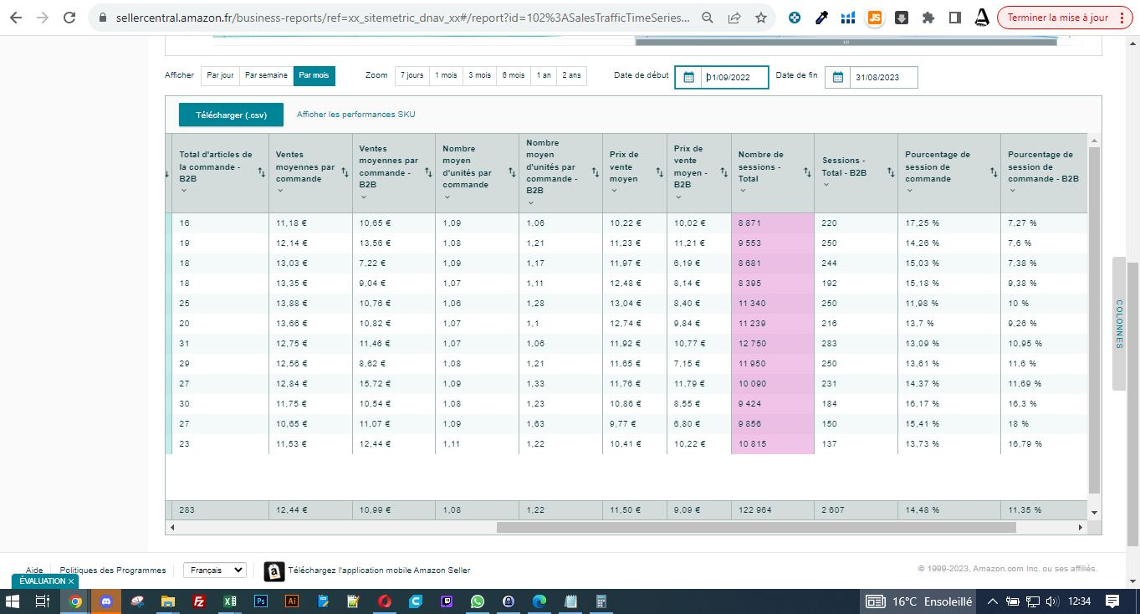Switch display to Par jour
The width and height of the screenshot is (1140, 614).
[220, 75]
